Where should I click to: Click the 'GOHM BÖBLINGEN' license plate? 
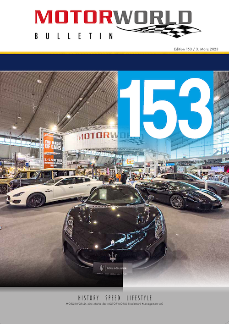(113, 268)
